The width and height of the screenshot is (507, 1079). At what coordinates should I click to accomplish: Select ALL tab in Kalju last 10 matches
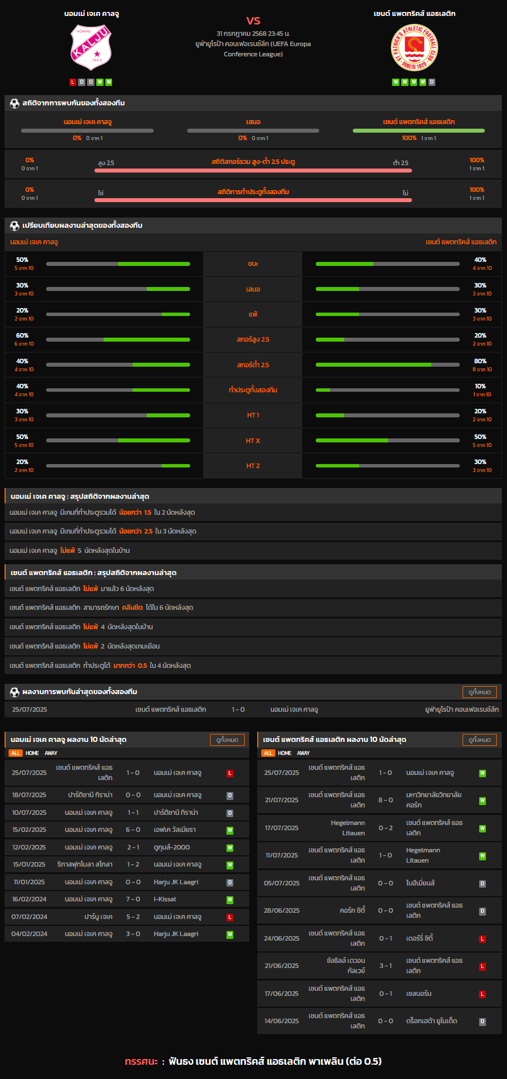[15, 753]
